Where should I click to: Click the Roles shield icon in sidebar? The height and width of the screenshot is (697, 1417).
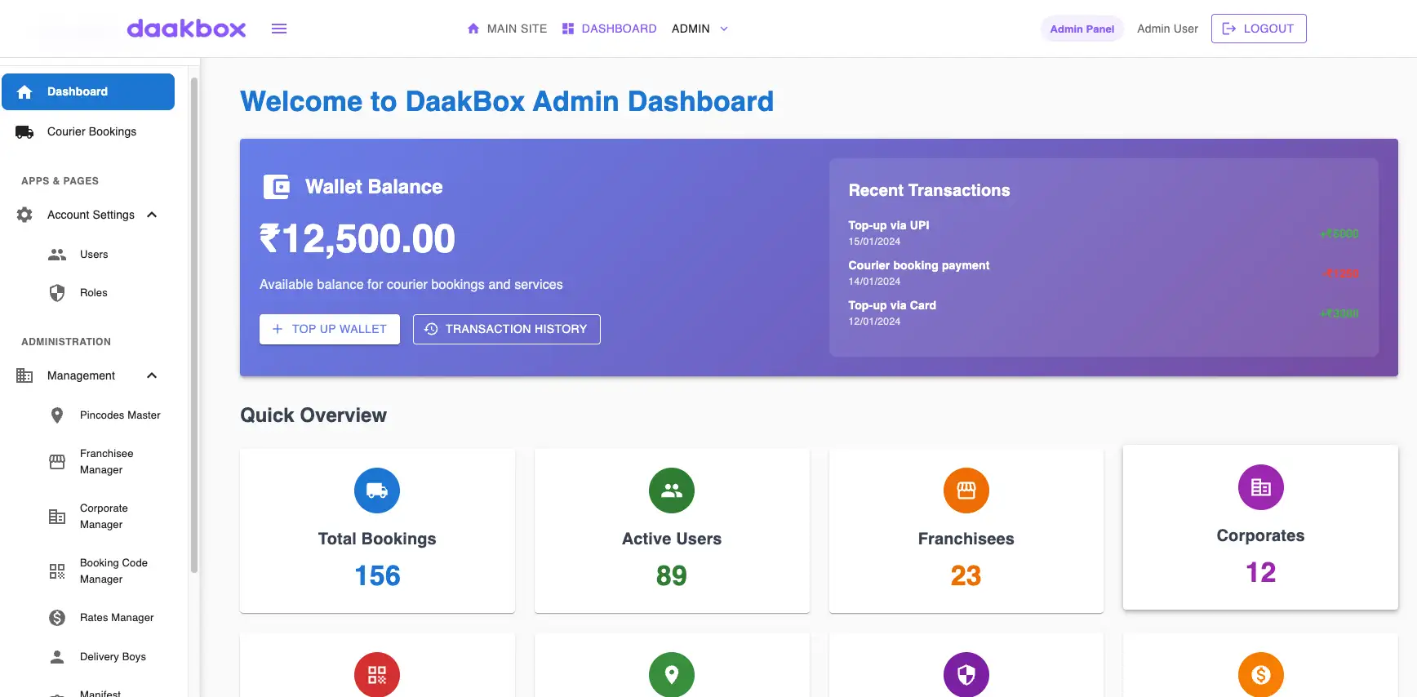pos(57,293)
